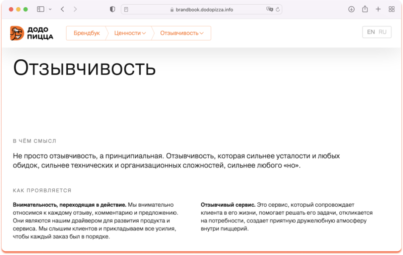Show Reader view from the address bar

coord(126,9)
